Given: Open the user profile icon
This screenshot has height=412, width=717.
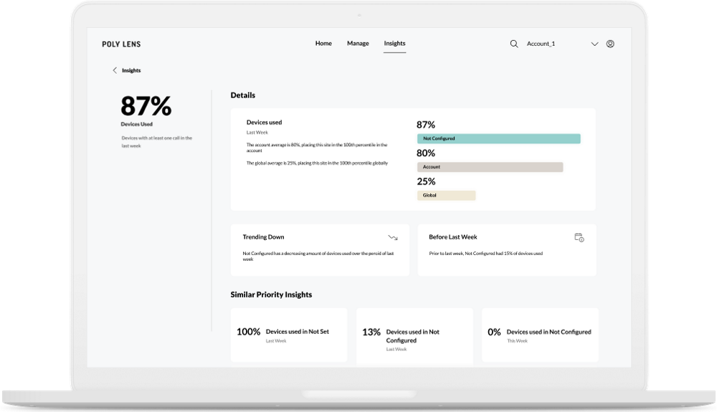Looking at the screenshot, I should point(610,44).
